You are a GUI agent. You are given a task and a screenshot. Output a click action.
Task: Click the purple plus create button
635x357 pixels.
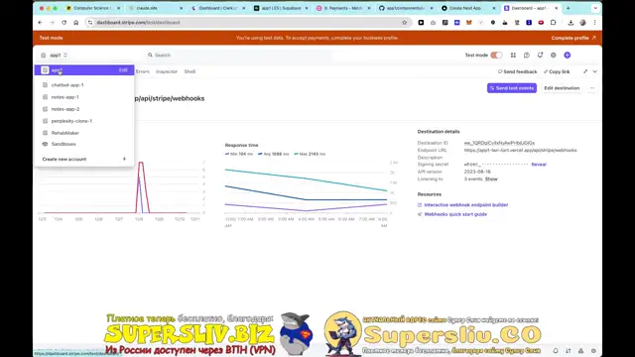(567, 56)
